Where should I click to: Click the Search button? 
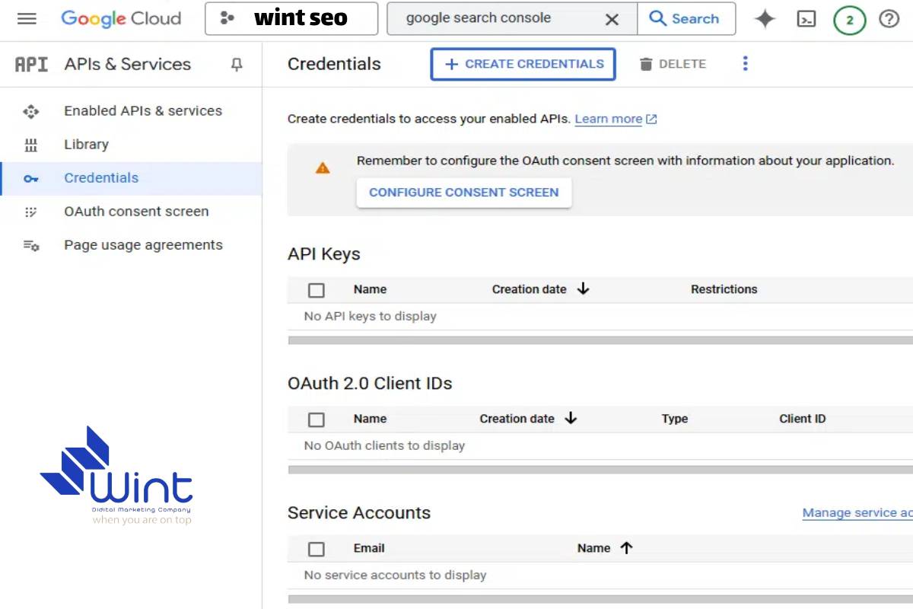[x=686, y=18]
